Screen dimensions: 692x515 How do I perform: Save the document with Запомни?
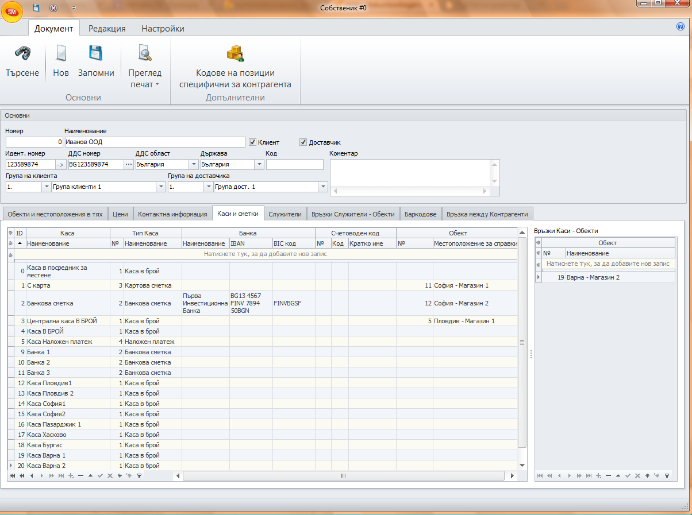[x=96, y=61]
